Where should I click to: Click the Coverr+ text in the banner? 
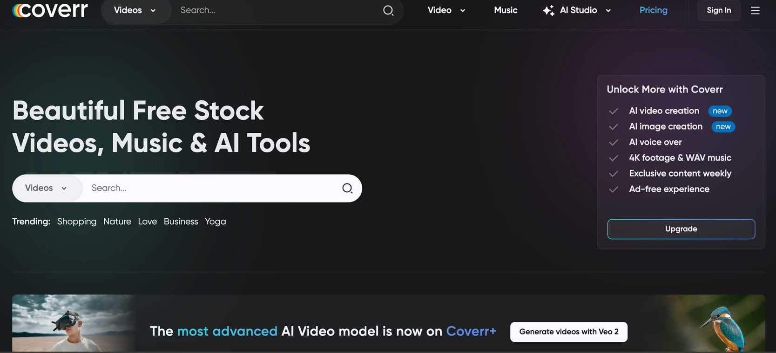471,331
